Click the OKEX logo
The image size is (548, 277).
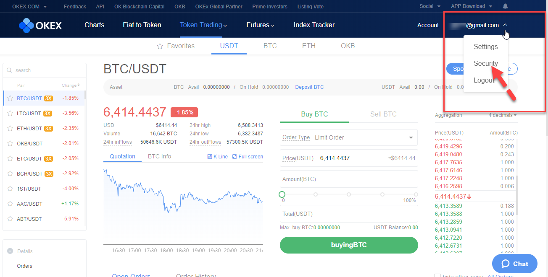tap(40, 25)
